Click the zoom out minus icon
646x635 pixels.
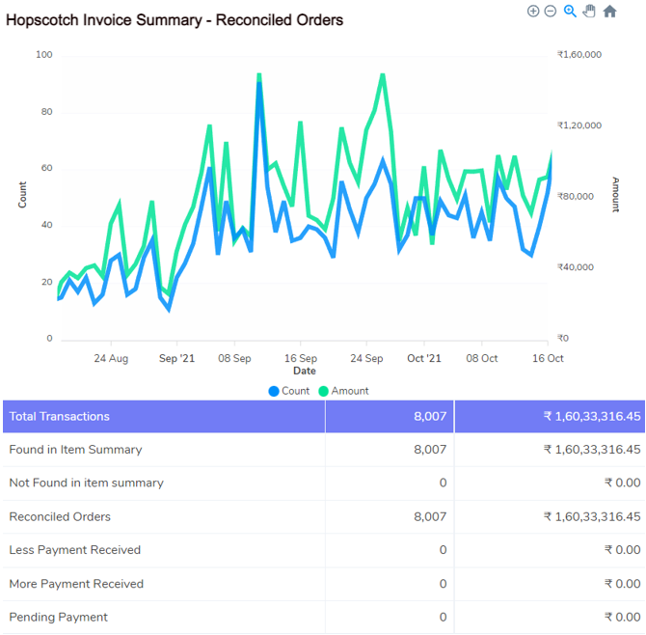[551, 12]
